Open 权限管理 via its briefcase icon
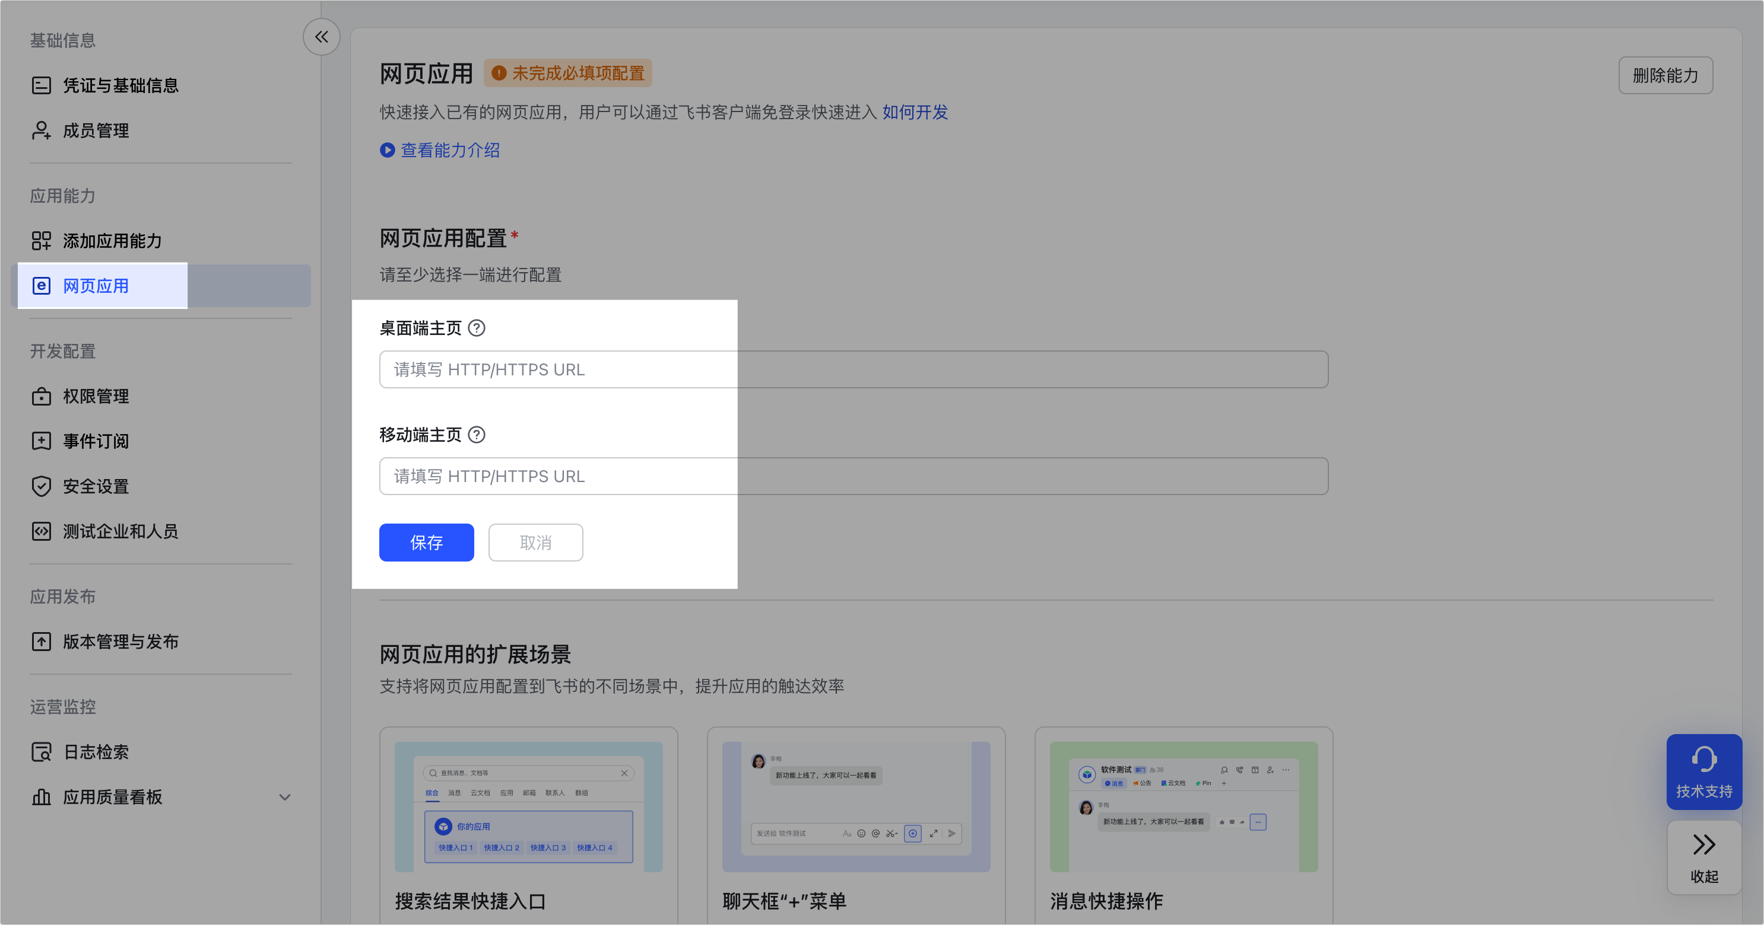 [41, 396]
